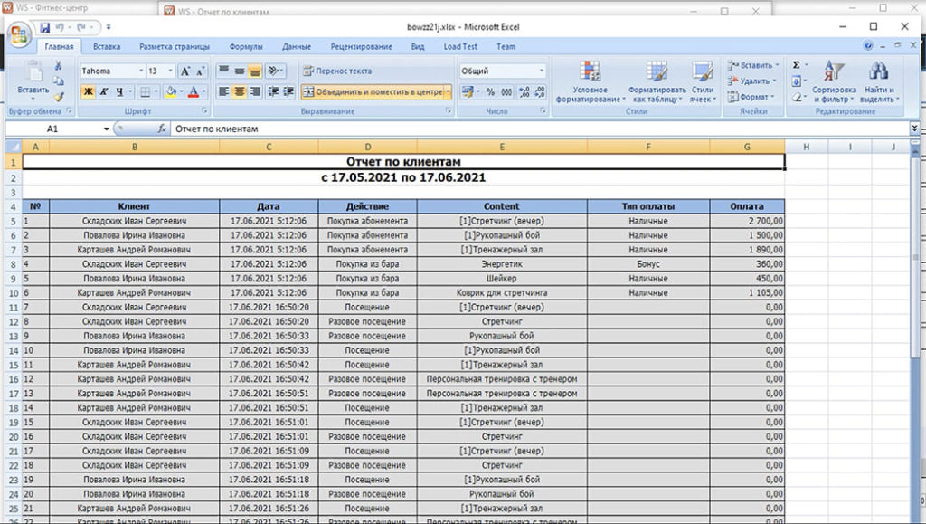Open merge and center dropdown arrow

[448, 91]
